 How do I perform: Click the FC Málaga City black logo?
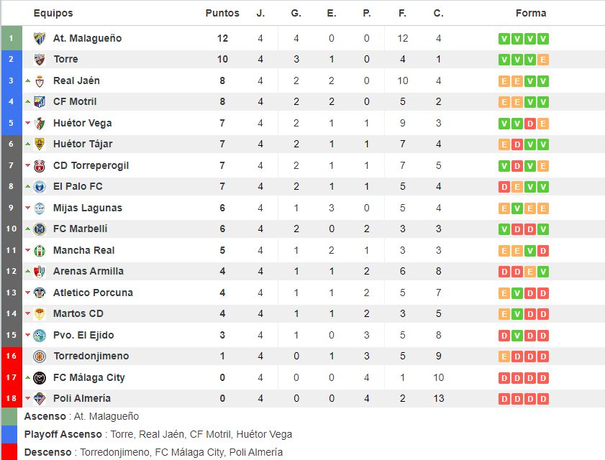[x=40, y=378]
